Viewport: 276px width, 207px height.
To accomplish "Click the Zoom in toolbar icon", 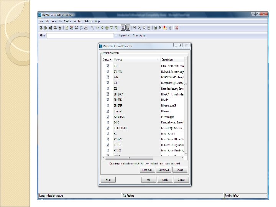I will [135, 28].
